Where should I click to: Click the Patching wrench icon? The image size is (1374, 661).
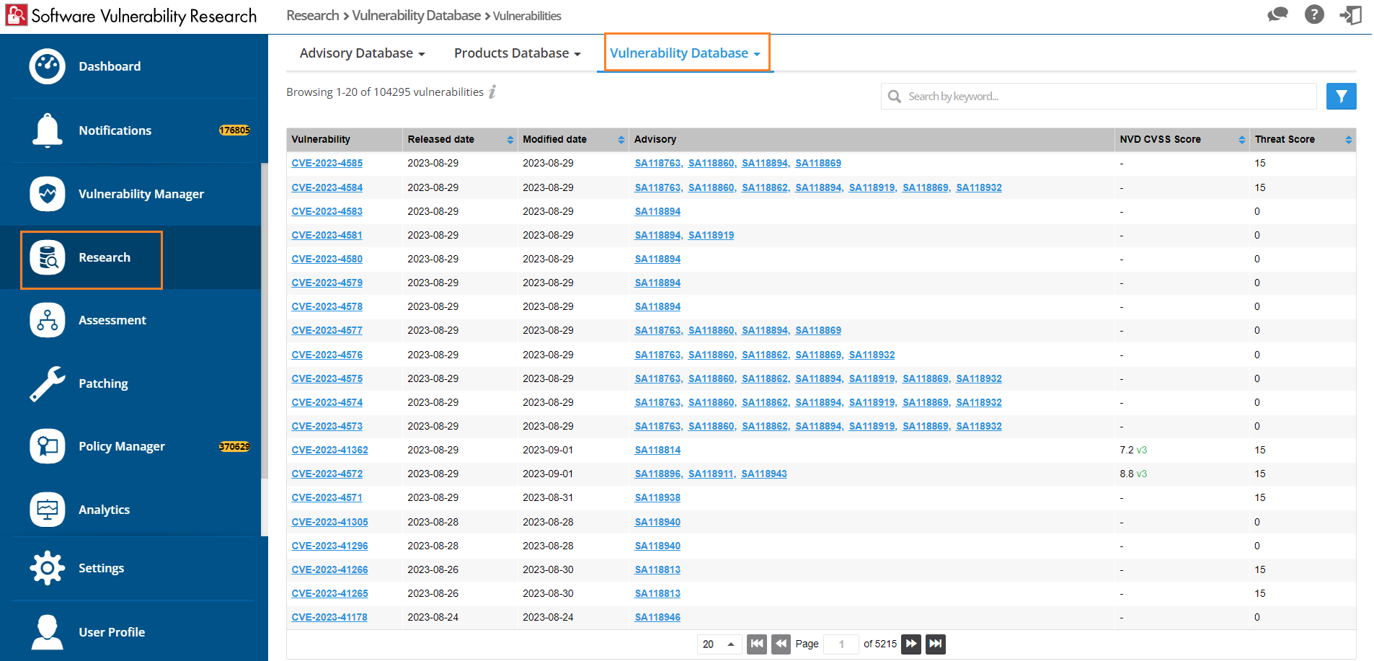point(48,383)
